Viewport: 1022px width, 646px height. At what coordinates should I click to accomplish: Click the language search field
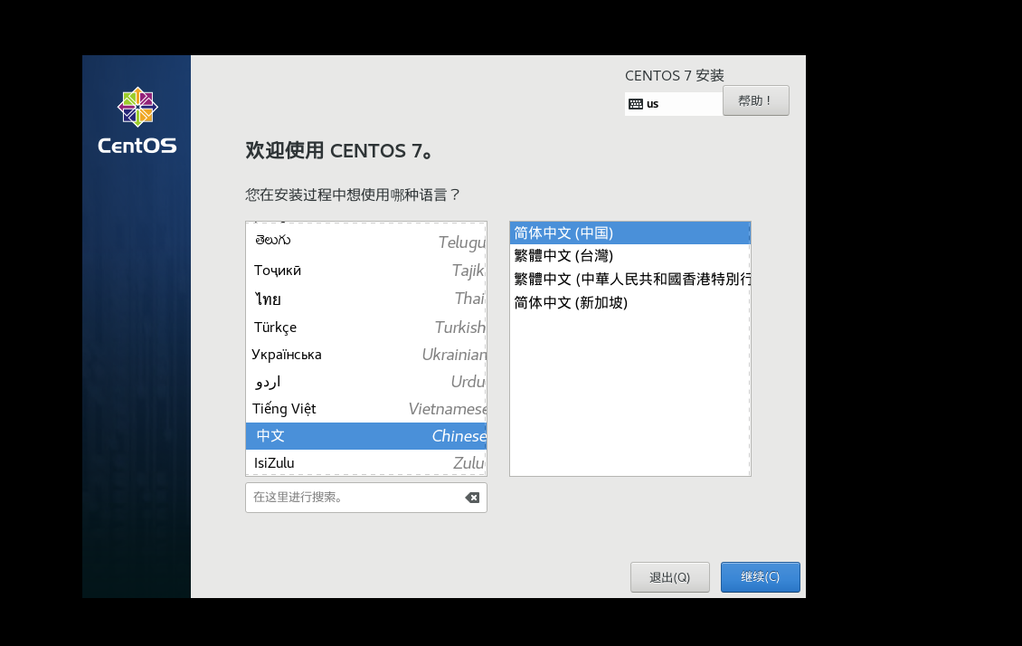click(355, 498)
